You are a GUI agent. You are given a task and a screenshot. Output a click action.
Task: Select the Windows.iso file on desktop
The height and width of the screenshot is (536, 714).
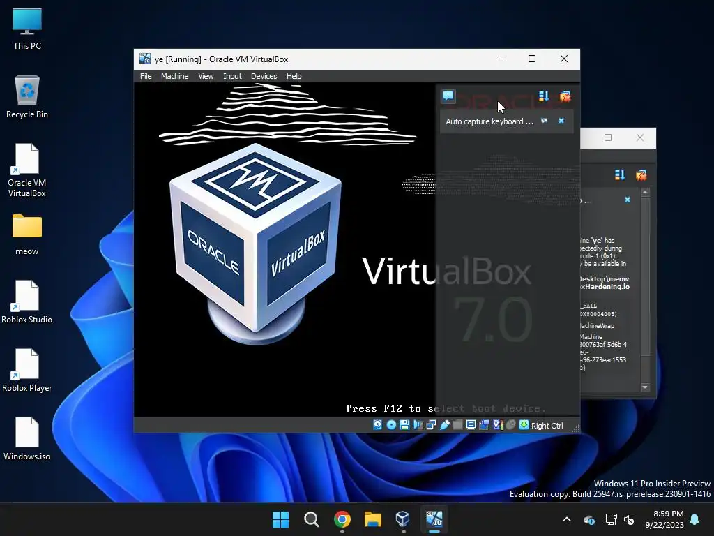(x=27, y=439)
